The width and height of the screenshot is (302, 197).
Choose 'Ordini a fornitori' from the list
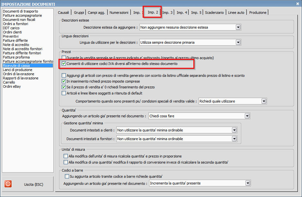pos(15,24)
